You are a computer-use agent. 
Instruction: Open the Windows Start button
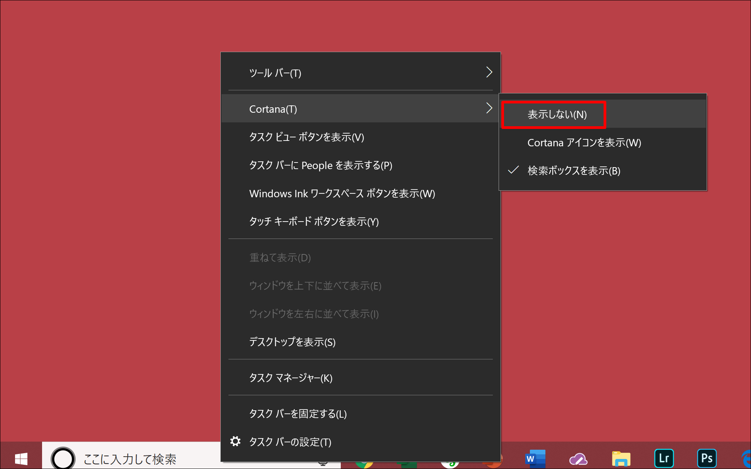click(21, 459)
